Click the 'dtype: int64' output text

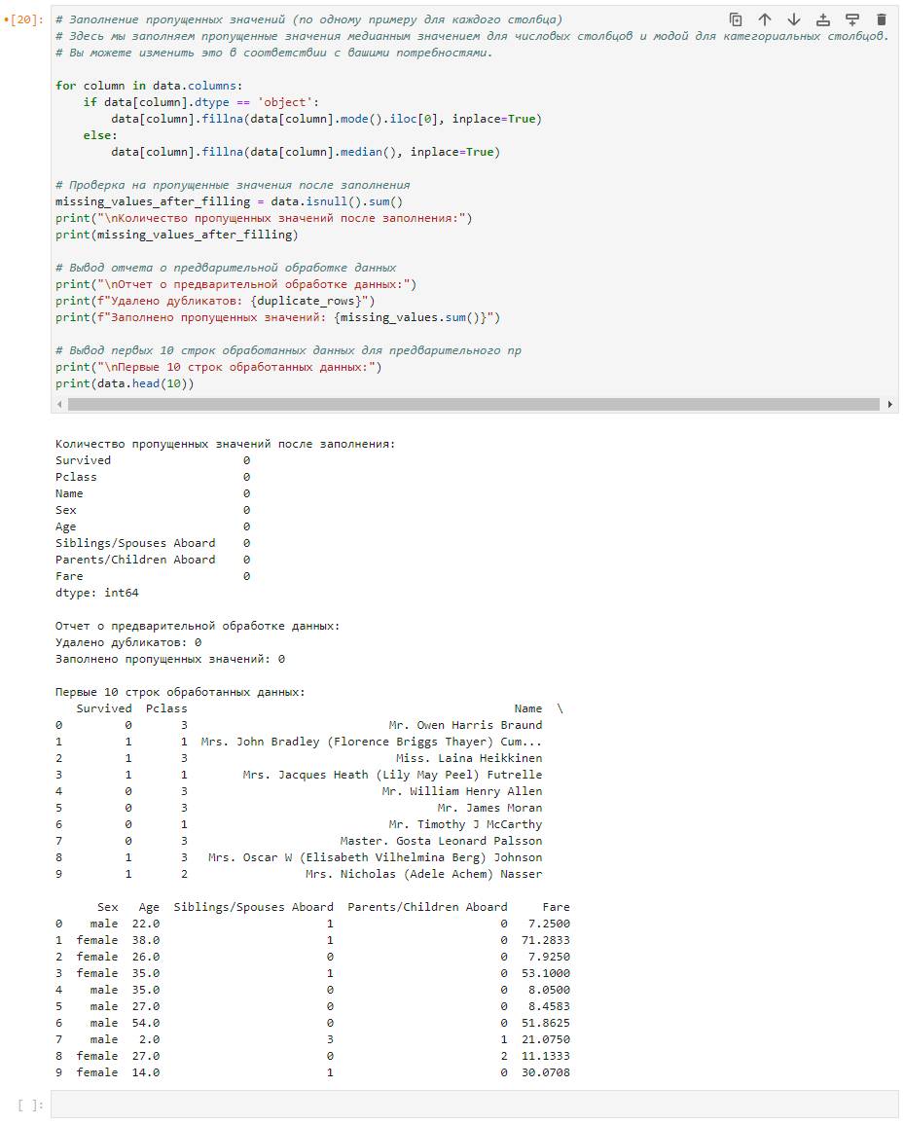(x=96, y=593)
